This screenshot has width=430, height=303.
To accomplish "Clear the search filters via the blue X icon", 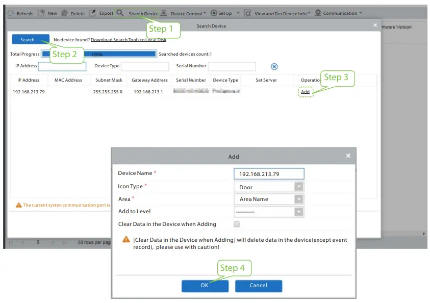I will click(x=274, y=66).
